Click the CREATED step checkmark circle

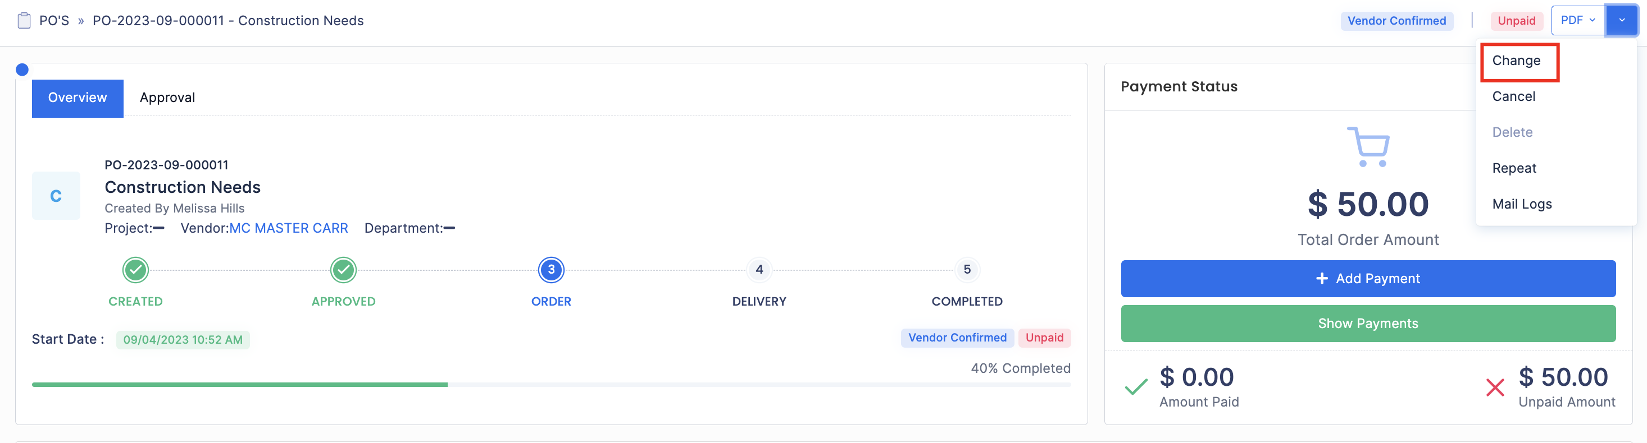point(135,270)
